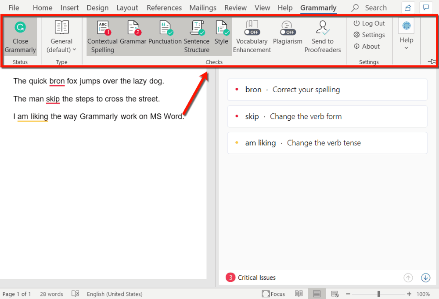Switch to the View tab
Image resolution: width=439 pixels, height=299 pixels.
pyautogui.click(x=263, y=8)
